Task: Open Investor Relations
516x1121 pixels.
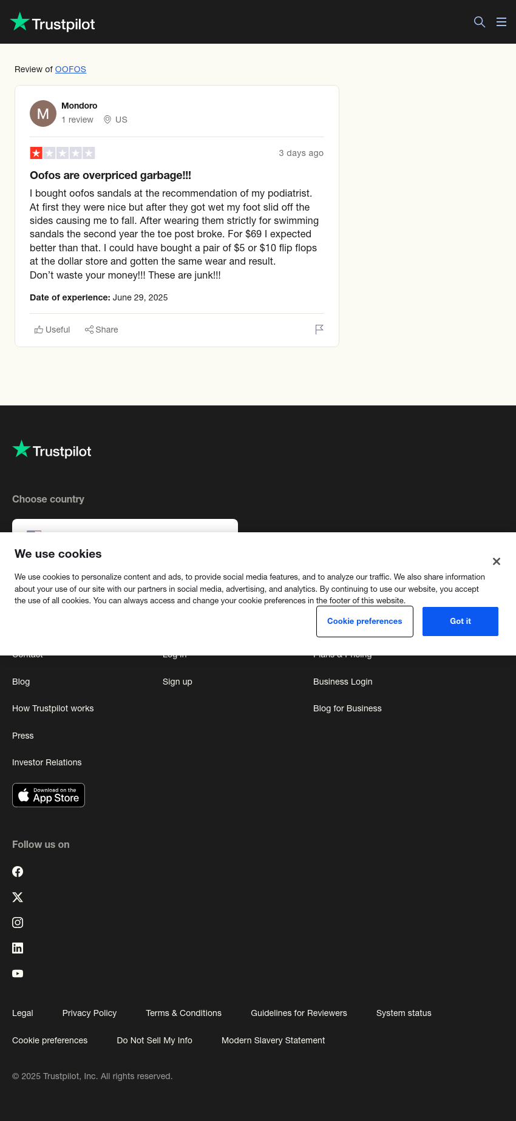Action: [47, 762]
